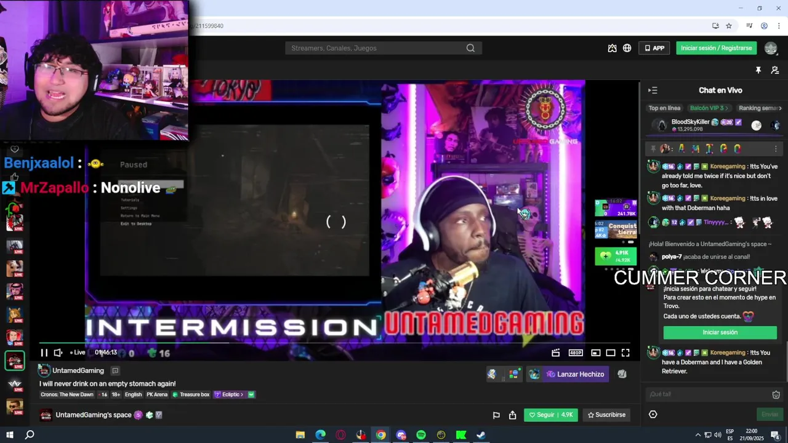Click the elixir mana icon near Lanzar Hechizo
This screenshot has height=443, width=788.
[x=534, y=374]
